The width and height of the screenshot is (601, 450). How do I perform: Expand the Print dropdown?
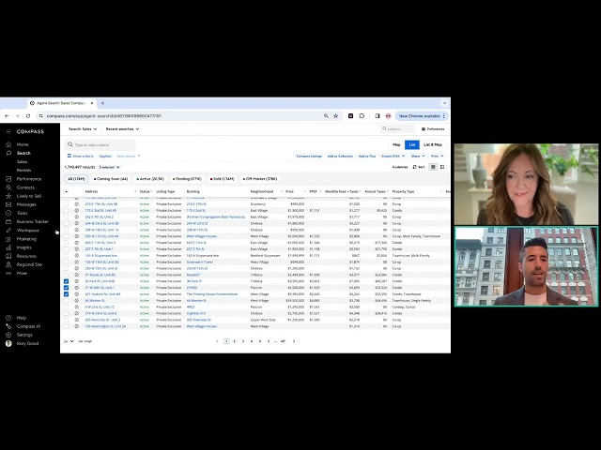pos(438,157)
